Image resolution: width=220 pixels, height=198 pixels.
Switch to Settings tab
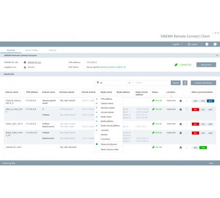pyautogui.click(x=52, y=50)
